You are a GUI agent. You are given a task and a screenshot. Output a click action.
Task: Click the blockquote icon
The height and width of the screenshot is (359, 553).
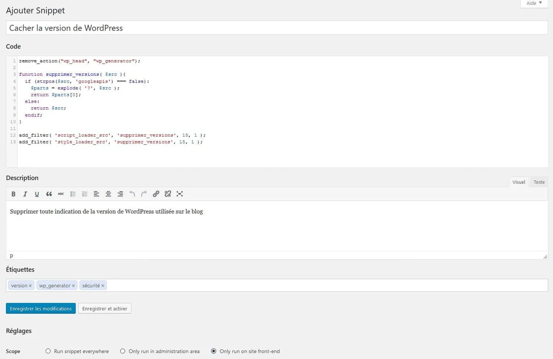coord(49,194)
